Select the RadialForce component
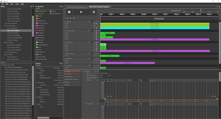221x119 pixels. [40, 26]
